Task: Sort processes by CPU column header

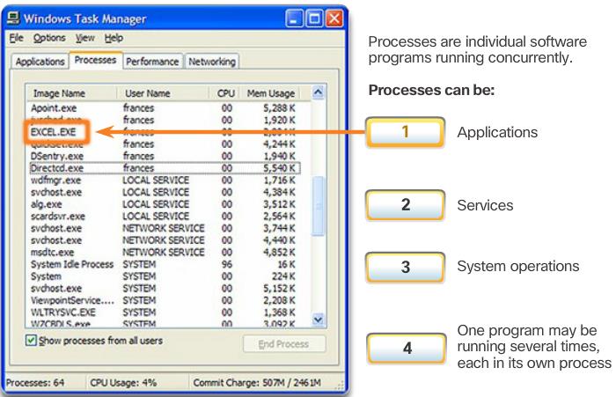Action: tap(224, 92)
